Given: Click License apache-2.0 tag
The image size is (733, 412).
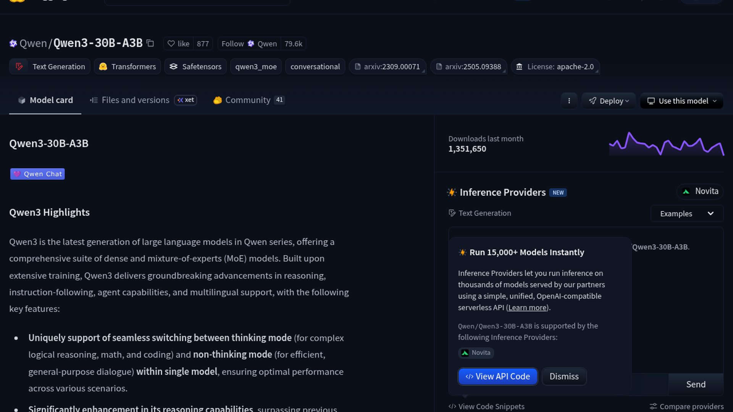Looking at the screenshot, I should 555,67.
